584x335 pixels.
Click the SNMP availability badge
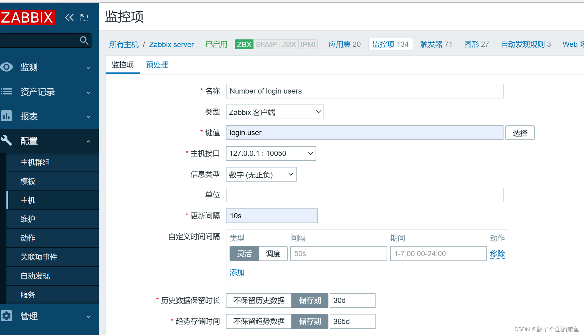[x=266, y=44]
